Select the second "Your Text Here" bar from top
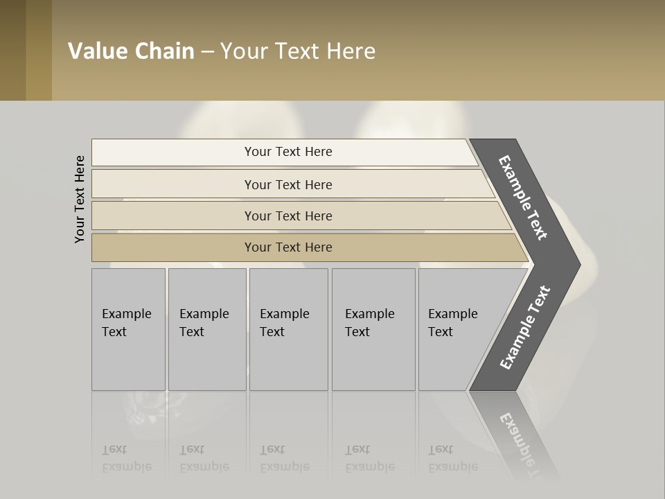Screen dimensions: 665x499 point(288,184)
